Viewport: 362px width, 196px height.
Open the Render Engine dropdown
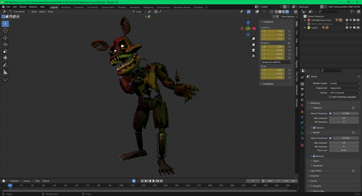[x=344, y=83]
